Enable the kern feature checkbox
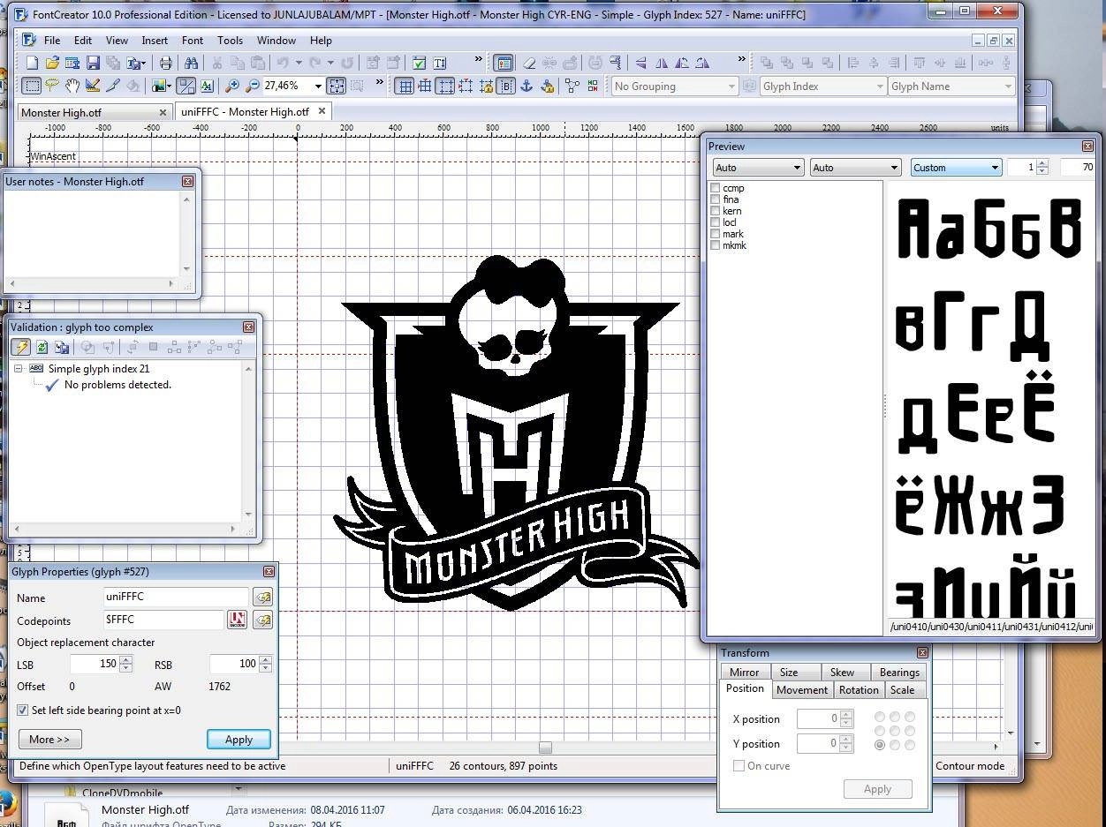This screenshot has width=1106, height=827. 716,211
